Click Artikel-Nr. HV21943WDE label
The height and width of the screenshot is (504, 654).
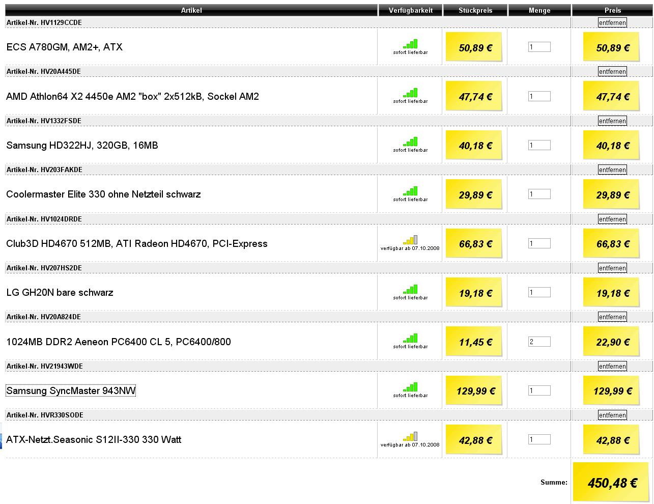click(44, 366)
